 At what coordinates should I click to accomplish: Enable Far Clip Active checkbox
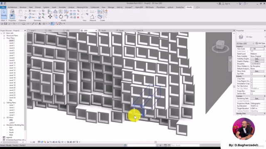pyautogui.click(x=251, y=86)
